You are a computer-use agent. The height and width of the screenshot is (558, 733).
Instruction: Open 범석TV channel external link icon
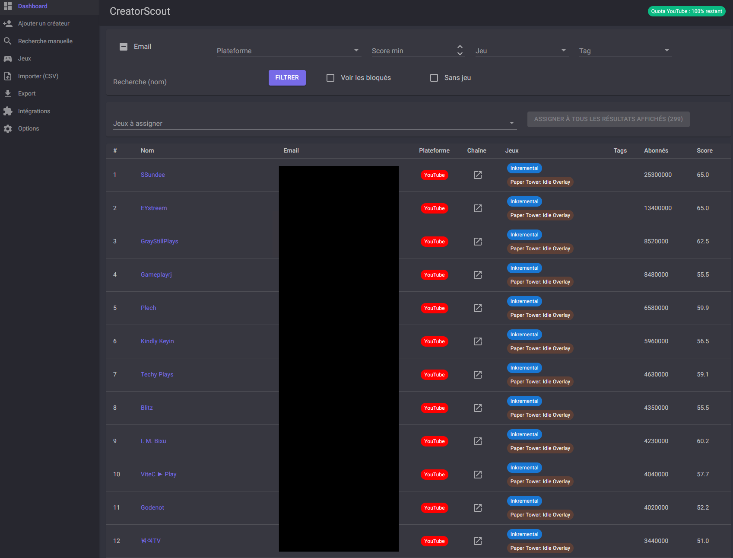click(478, 541)
